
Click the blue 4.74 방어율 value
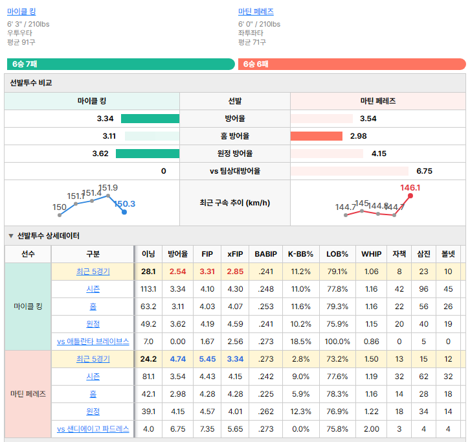click(178, 359)
